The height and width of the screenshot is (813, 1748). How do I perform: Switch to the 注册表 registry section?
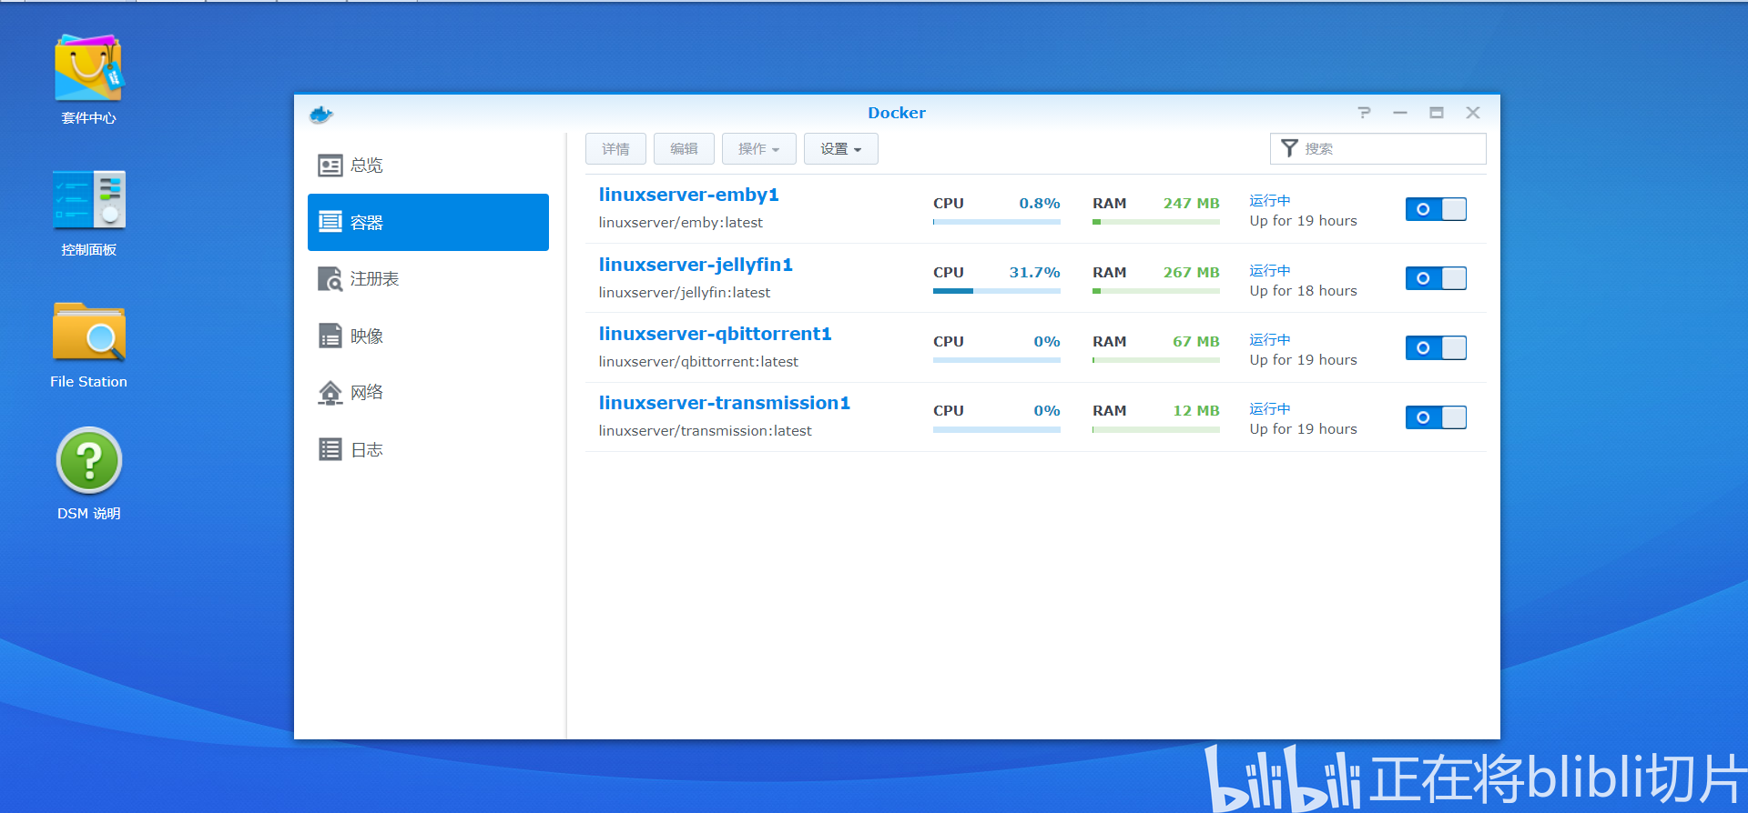click(x=428, y=279)
